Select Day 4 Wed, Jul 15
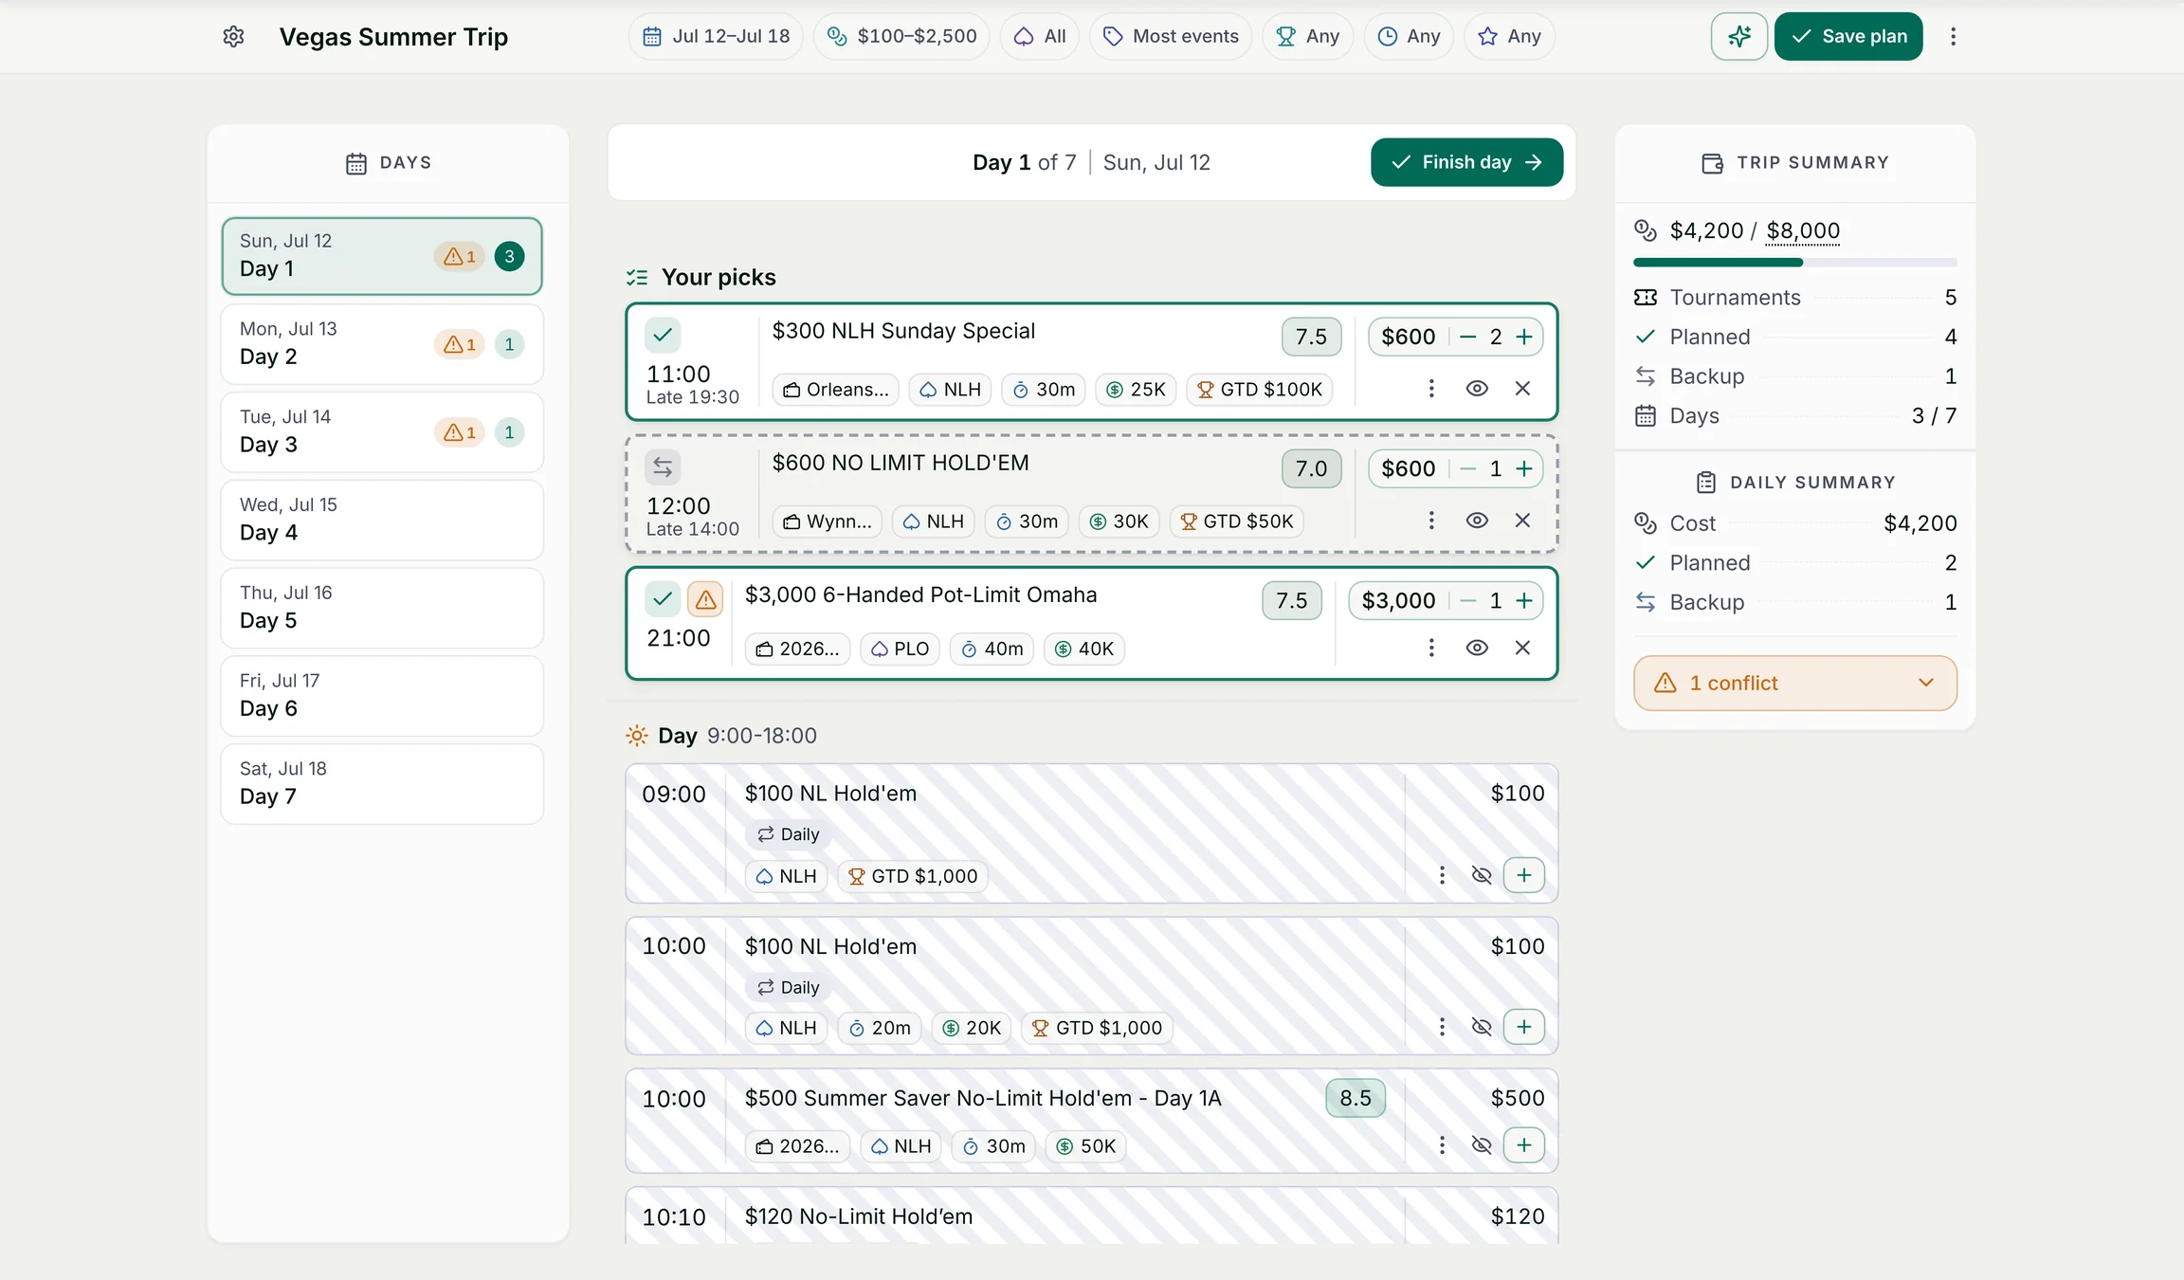 tap(382, 520)
